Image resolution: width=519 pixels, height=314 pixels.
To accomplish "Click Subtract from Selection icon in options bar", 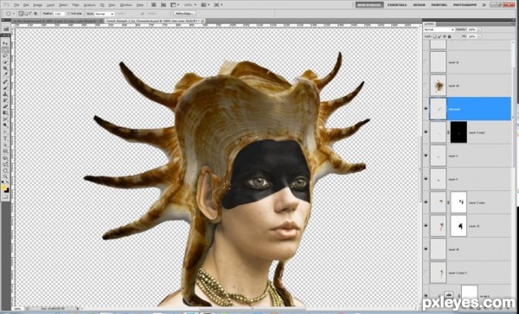I will 30,14.
